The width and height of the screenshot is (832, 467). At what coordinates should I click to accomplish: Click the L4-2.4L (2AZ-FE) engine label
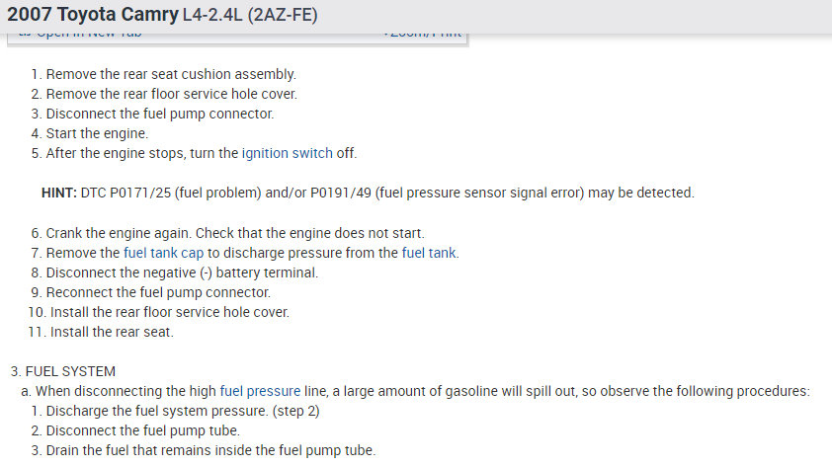251,17
